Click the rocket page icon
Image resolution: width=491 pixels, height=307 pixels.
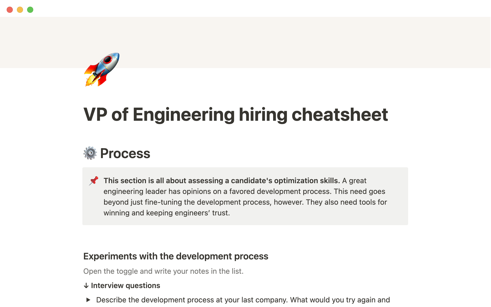(x=102, y=69)
